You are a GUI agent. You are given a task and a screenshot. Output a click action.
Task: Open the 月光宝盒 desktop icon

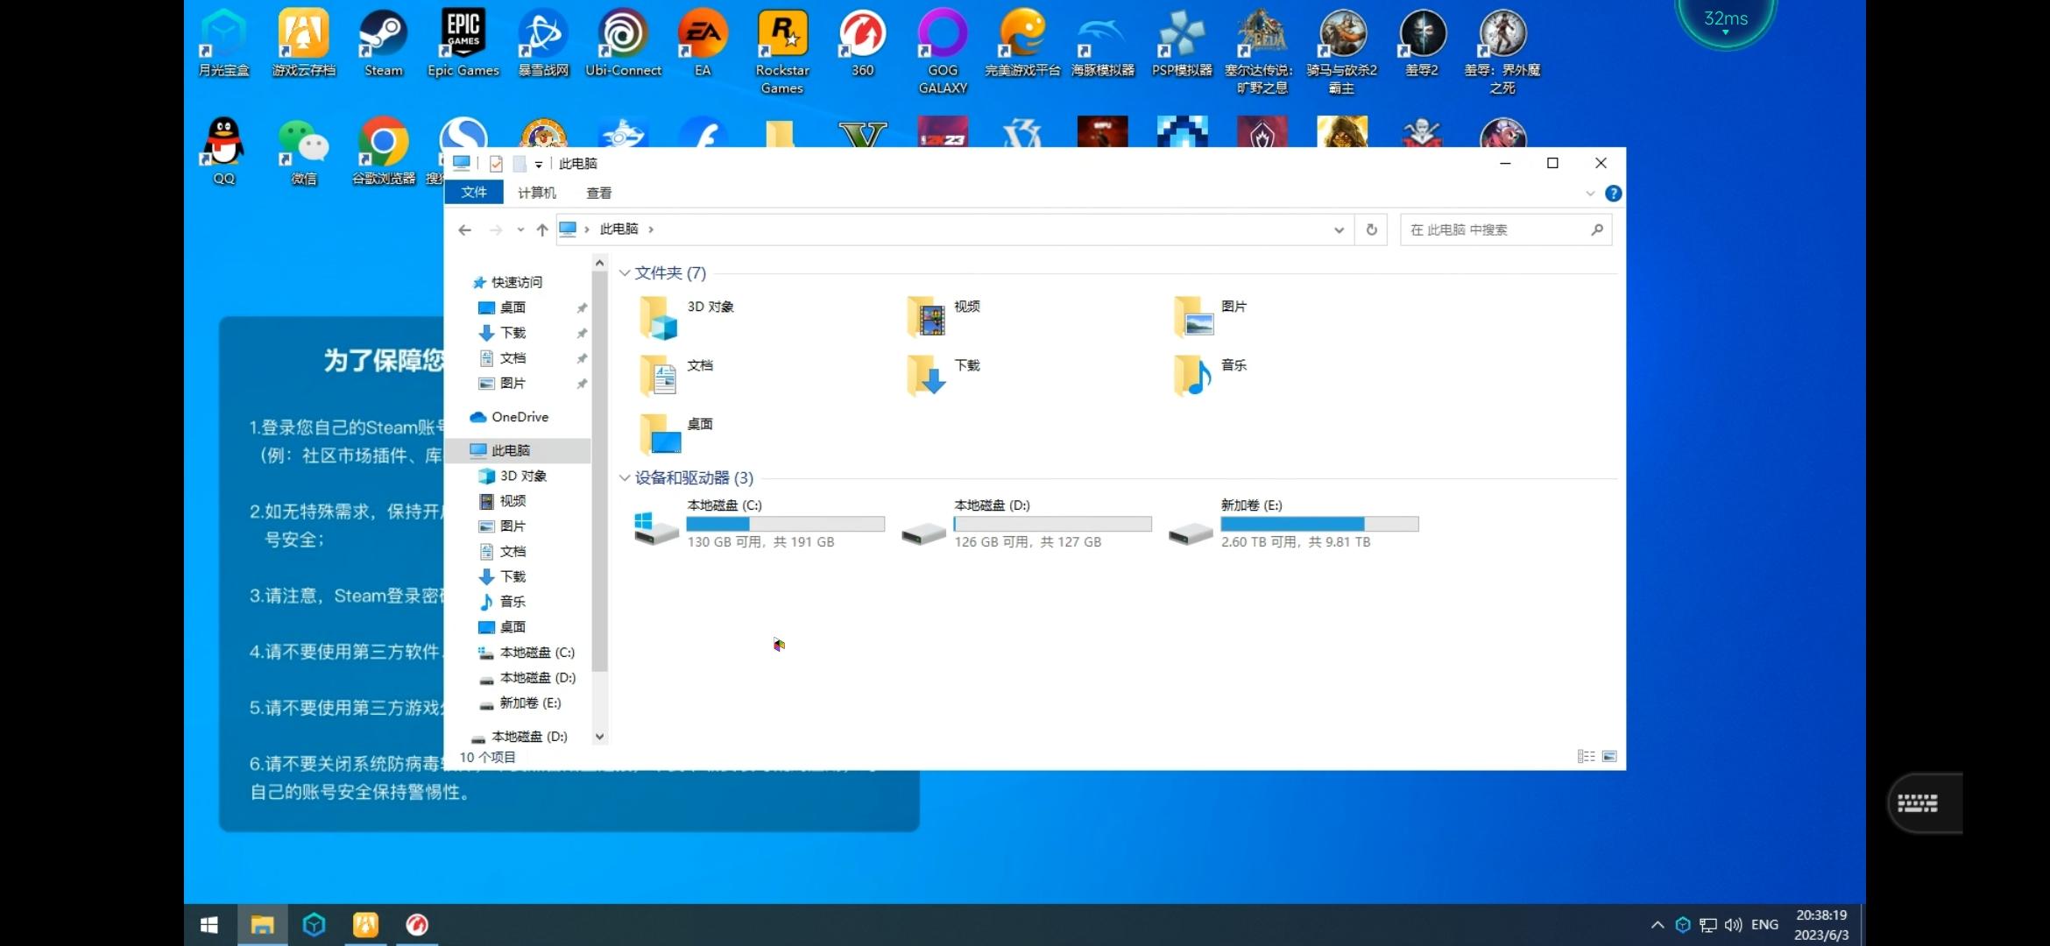pyautogui.click(x=224, y=42)
